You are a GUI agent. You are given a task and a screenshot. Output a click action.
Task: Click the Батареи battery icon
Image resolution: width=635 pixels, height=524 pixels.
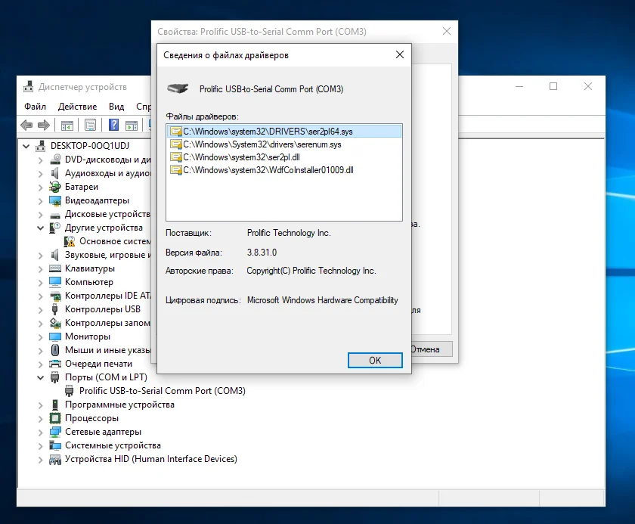pos(55,187)
